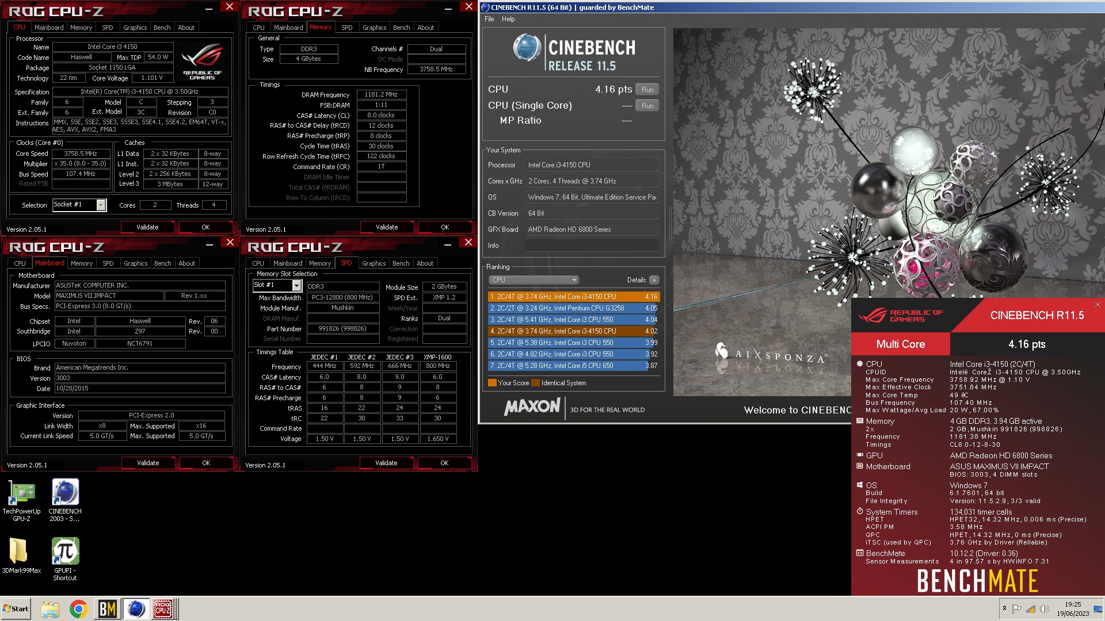Screen dimensions: 1105x621
Task: Click the Cinebench panel splitter grip
Action: [x=669, y=223]
